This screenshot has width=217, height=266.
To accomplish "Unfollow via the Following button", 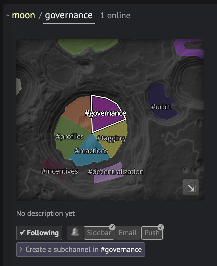I will (39, 233).
